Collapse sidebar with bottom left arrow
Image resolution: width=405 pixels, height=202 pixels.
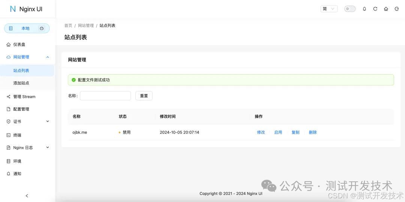pos(27,196)
